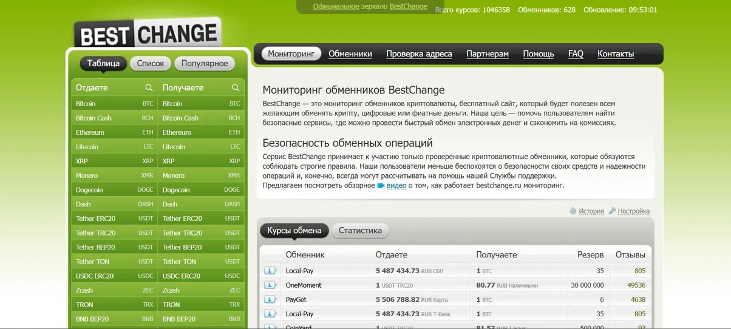Open Проверка адреса menu item

pos(419,53)
